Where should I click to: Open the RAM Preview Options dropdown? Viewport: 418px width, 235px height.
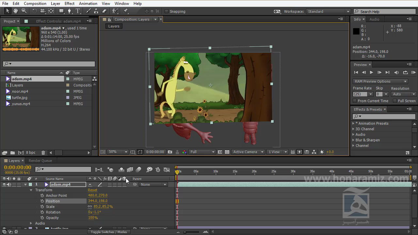pos(380,81)
